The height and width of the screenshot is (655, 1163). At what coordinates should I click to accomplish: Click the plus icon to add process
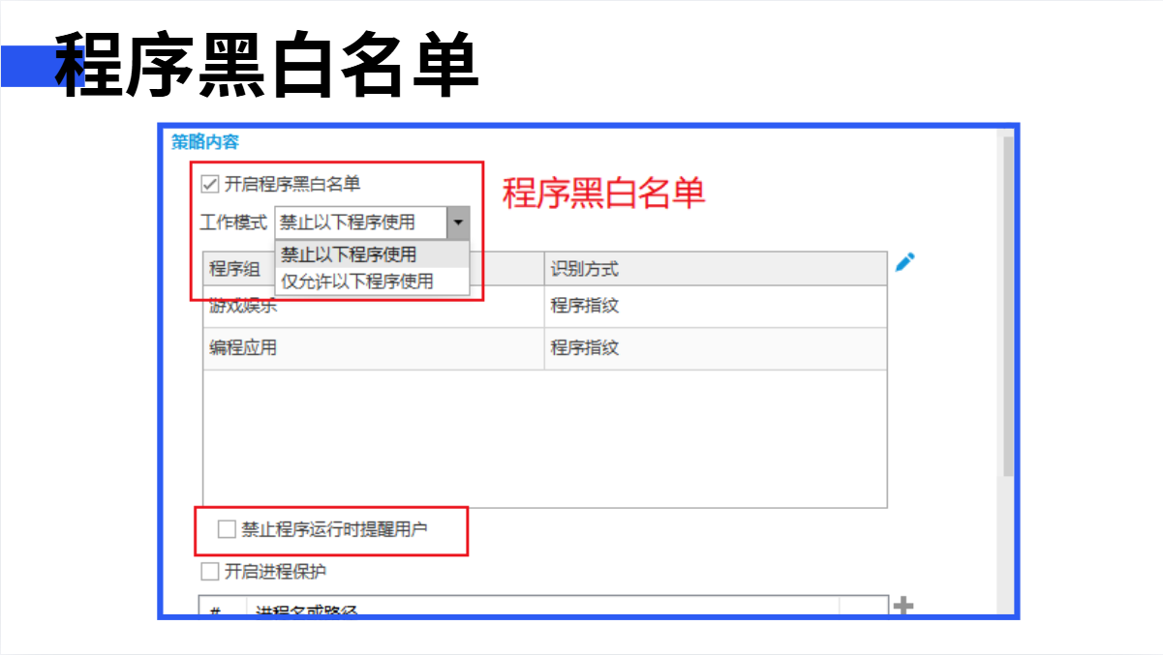(903, 607)
